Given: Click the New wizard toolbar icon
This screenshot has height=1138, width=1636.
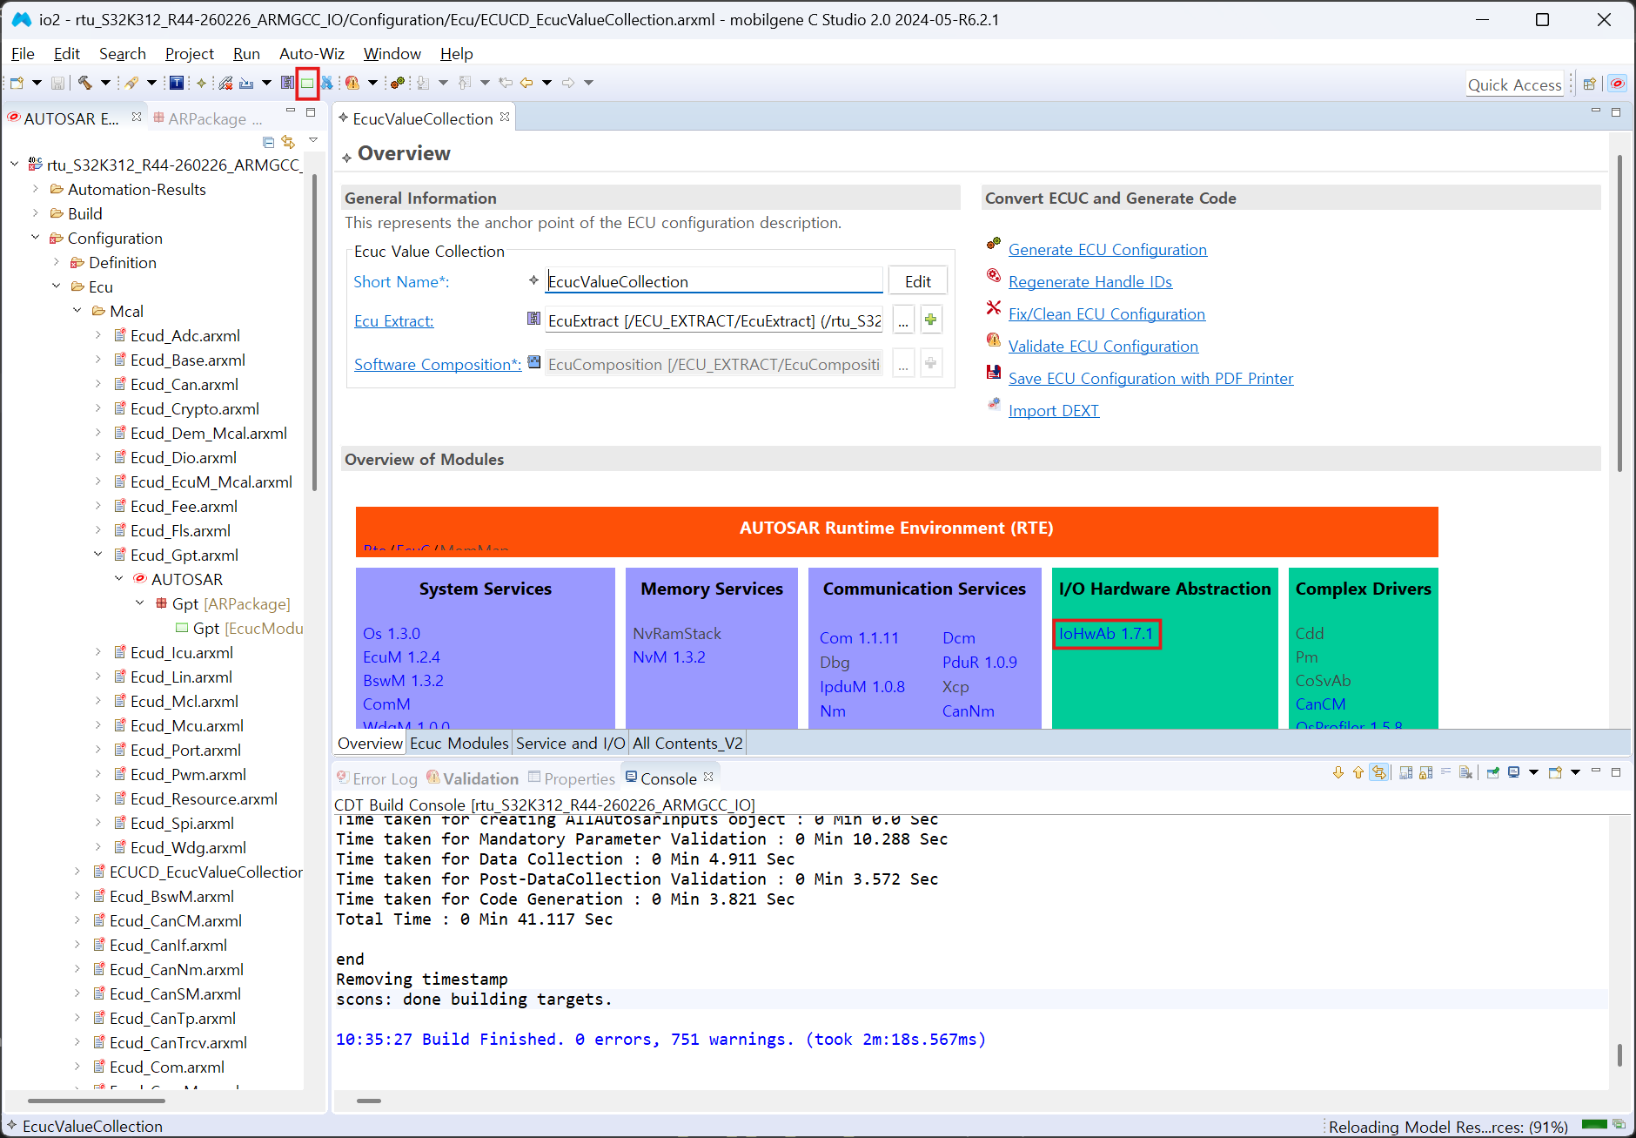Looking at the screenshot, I should (17, 83).
